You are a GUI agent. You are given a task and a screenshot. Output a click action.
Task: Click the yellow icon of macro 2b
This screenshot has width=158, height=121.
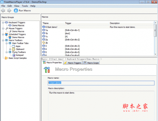click(x=44, y=43)
